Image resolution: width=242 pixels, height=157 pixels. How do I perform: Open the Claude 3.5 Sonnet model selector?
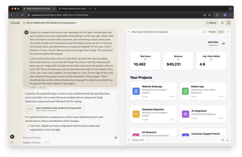point(32,142)
